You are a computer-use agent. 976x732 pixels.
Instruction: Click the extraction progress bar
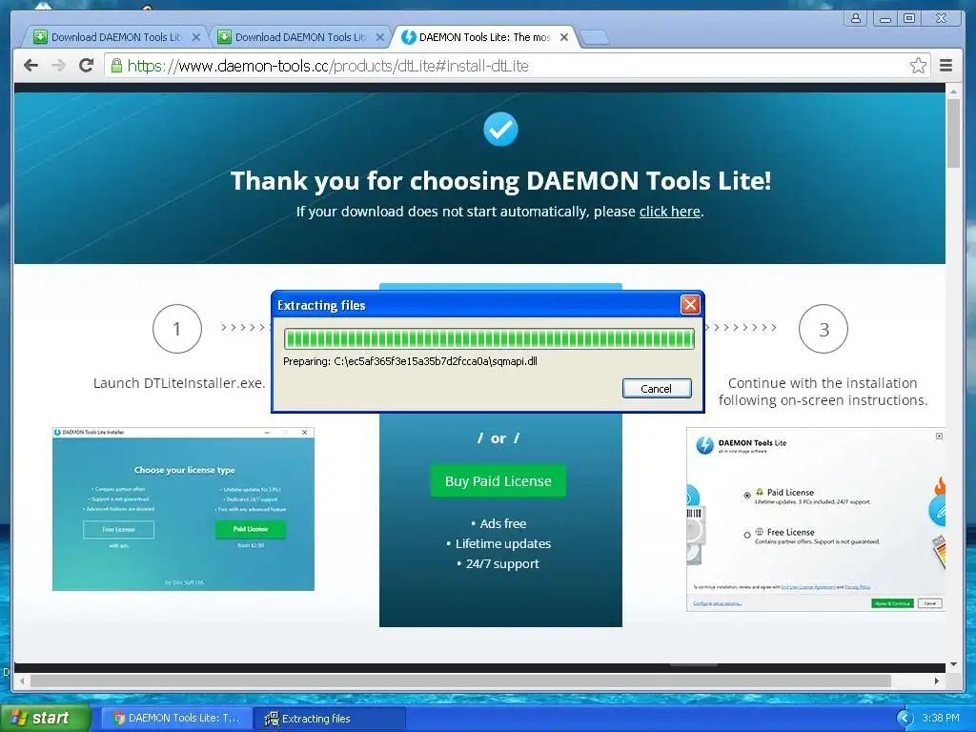489,339
